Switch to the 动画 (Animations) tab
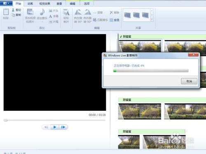The width and height of the screenshot is (206, 154). tap(30, 4)
